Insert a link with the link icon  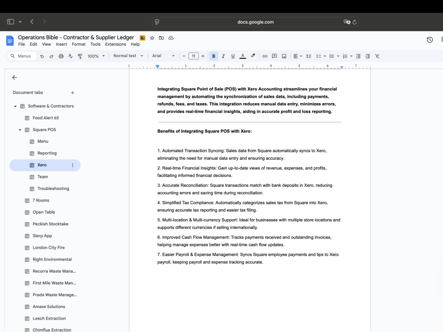(265, 56)
